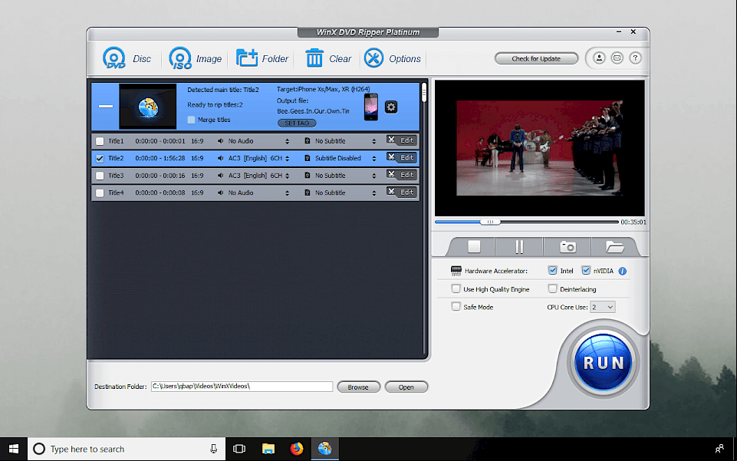Screen dimensions: 737x461
Task: Open the CPU Core Use dropdown
Action: pyautogui.click(x=603, y=307)
